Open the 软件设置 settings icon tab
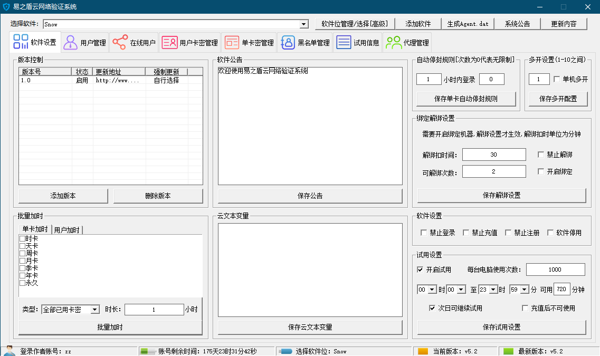Image resolution: width=600 pixels, height=356 pixels. pos(21,42)
